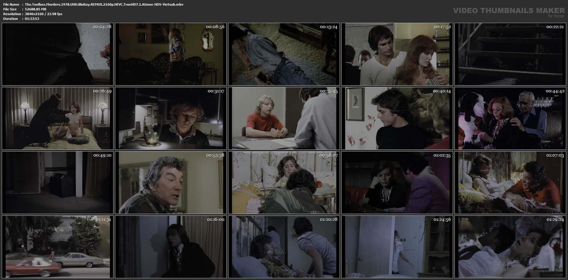Screen dimensions: 568x280
Task: Select the thumbnail at 01:02:35
Action: (397, 183)
